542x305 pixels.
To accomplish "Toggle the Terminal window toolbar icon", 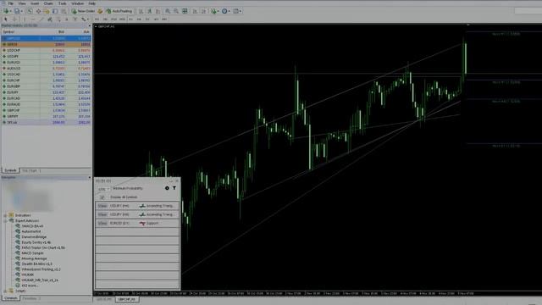I will click(x=55, y=11).
